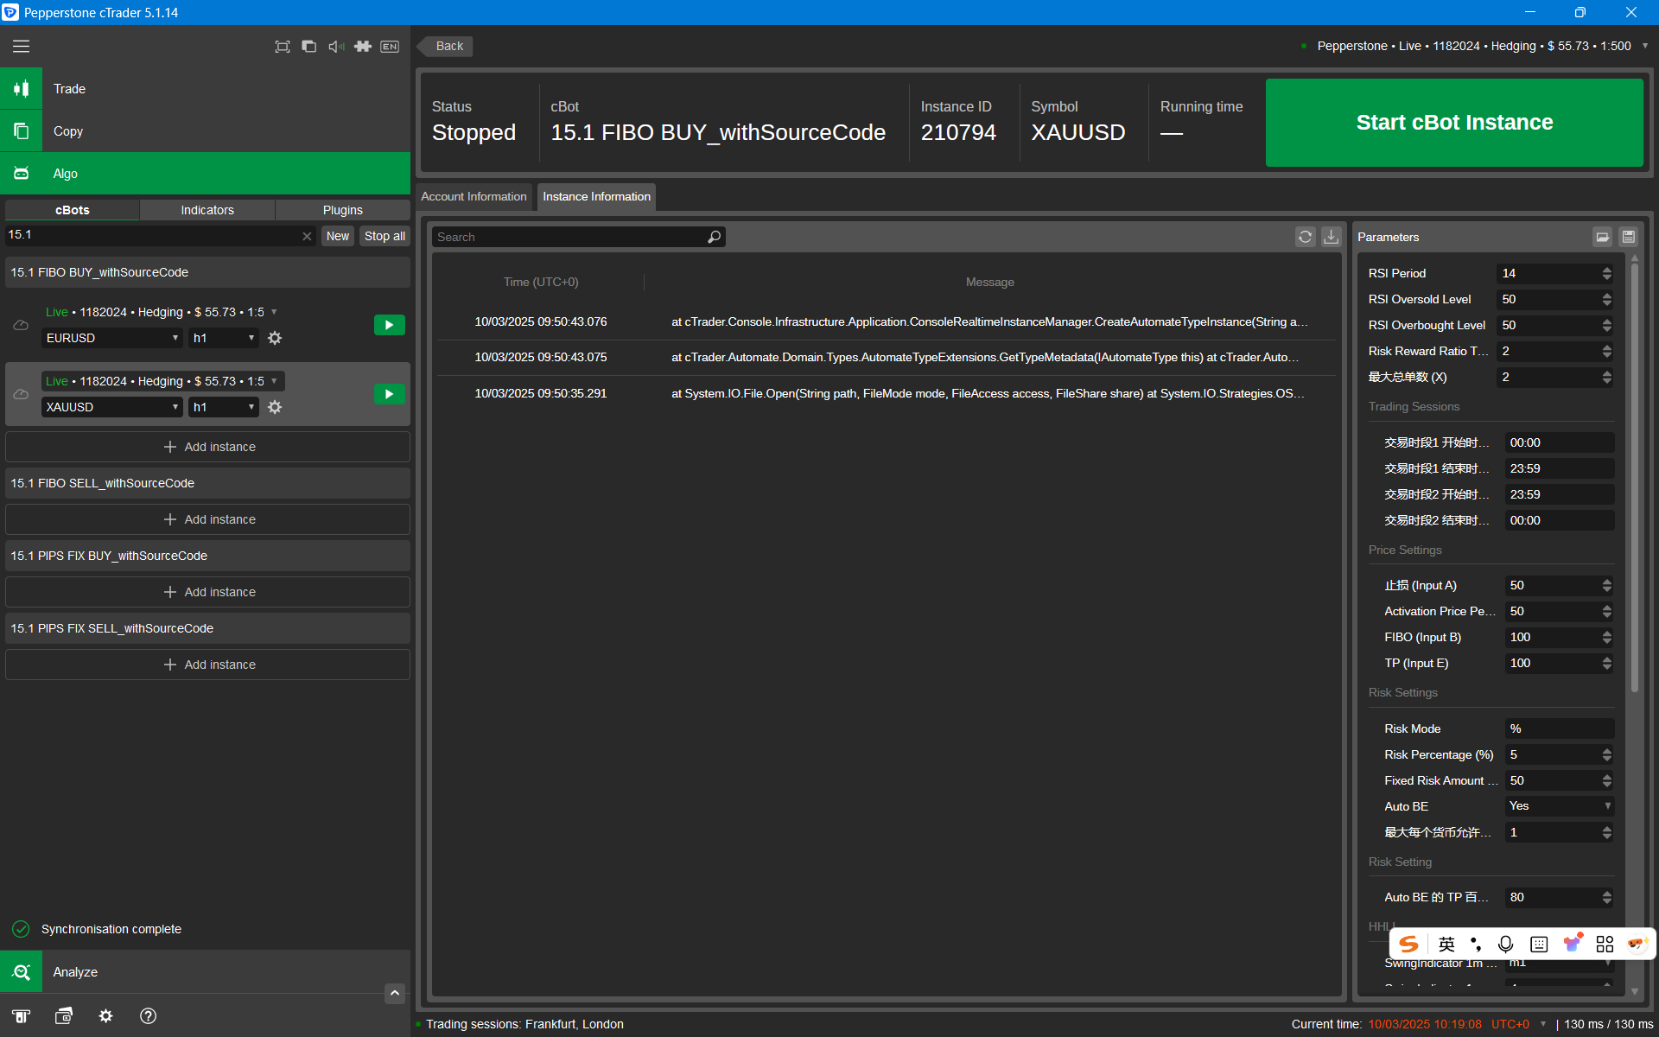Click the FIBO (Input B) value field
This screenshot has height=1037, width=1659.
pos(1553,637)
